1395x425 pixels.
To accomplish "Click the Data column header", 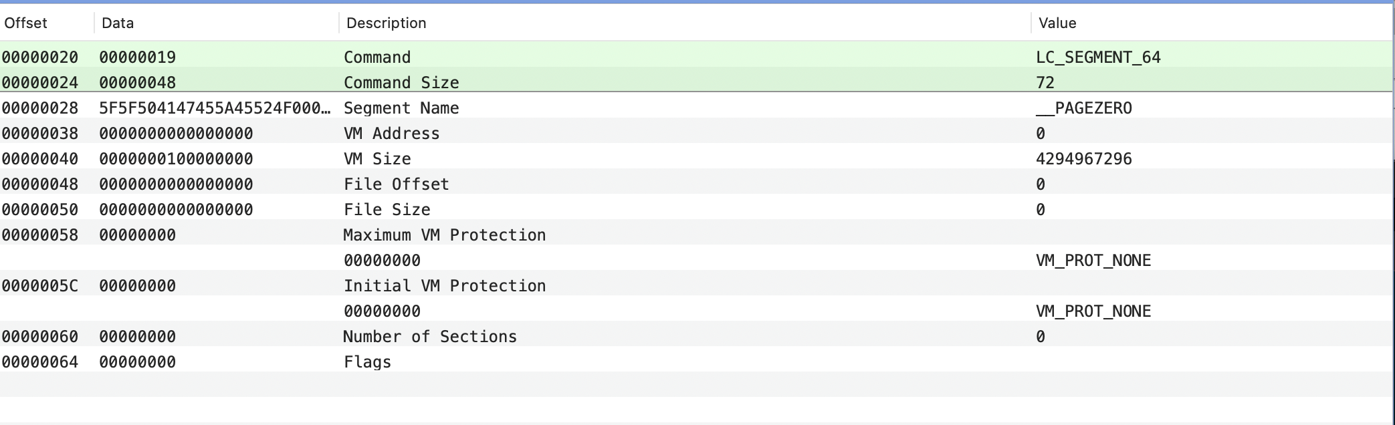I will pos(217,23).
